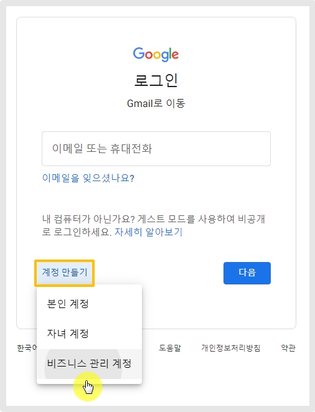Viewport: 315px width, 412px height.
Task: Open the 도움말 footer link
Action: (170, 348)
